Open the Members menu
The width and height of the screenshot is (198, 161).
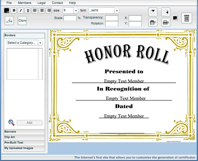(x=25, y=3)
